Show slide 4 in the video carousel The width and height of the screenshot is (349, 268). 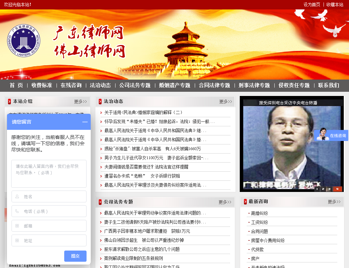click(337, 189)
